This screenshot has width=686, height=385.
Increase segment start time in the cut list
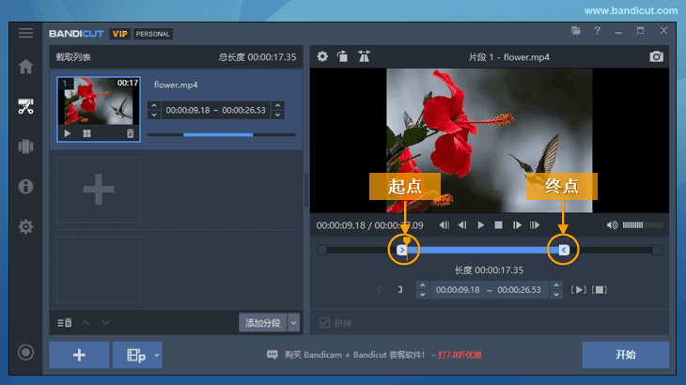(x=153, y=105)
